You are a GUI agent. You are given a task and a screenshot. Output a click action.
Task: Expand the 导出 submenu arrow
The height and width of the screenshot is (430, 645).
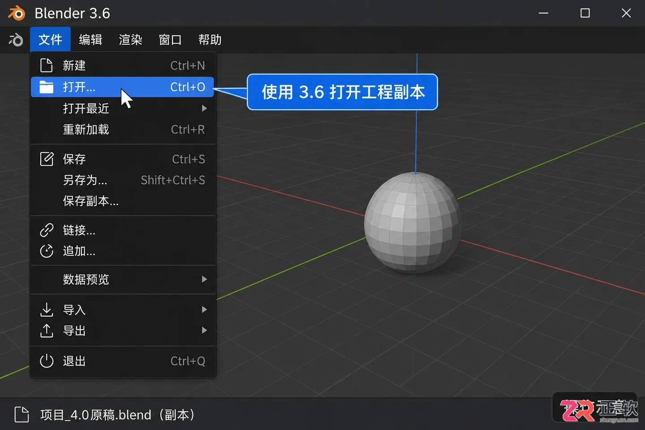point(204,331)
